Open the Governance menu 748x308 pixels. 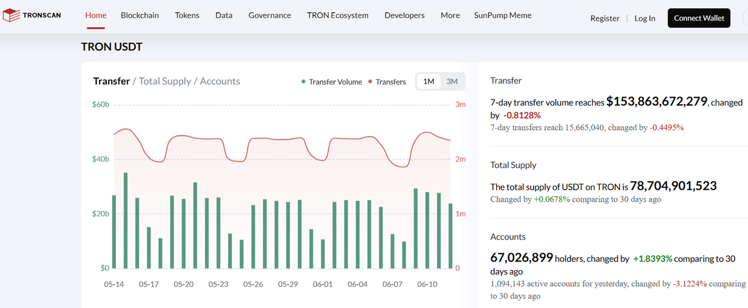tap(269, 15)
